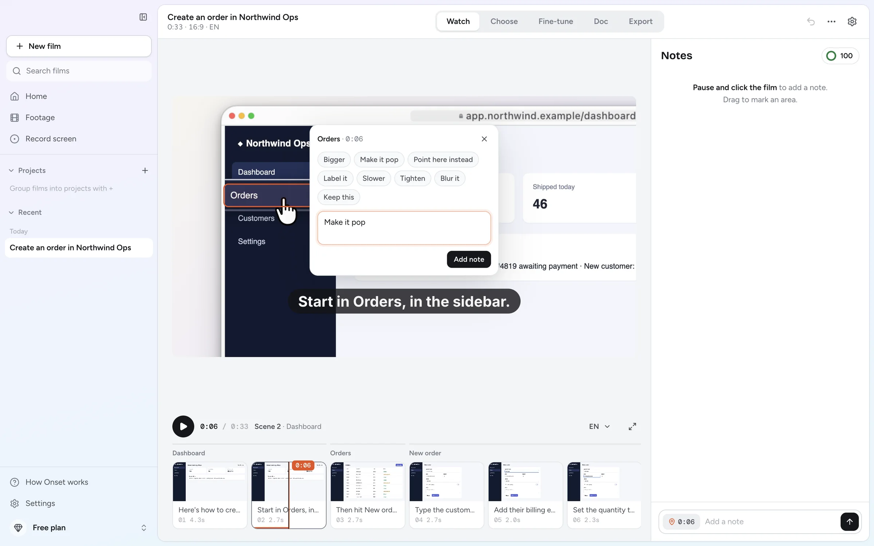This screenshot has height=546, width=874.
Task: Switch to the Doc tab
Action: tap(601, 21)
